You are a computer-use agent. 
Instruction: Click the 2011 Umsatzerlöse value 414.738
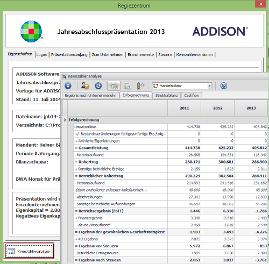(193, 127)
